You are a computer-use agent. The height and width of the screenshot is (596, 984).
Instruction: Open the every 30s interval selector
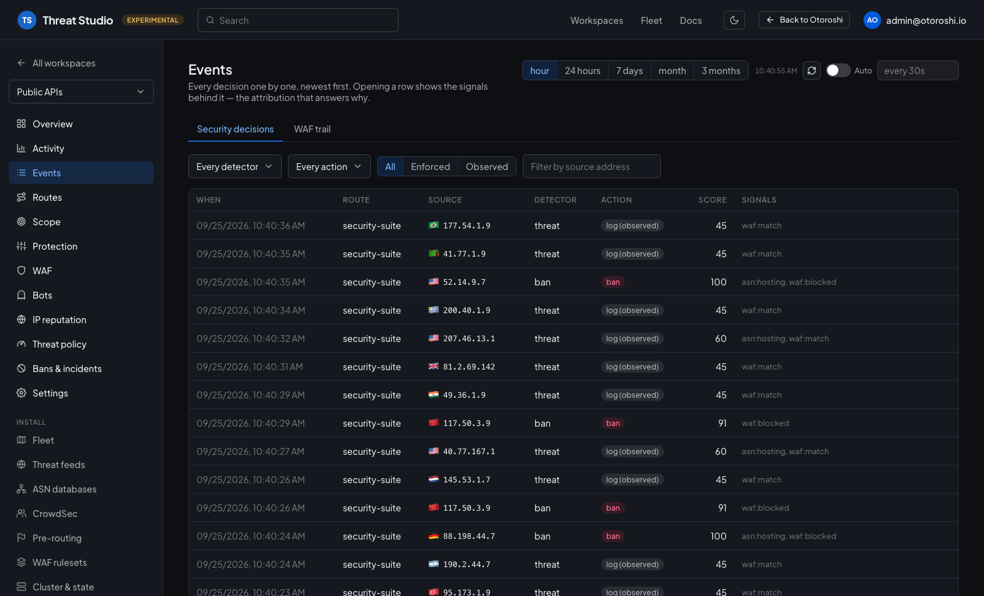click(x=917, y=70)
